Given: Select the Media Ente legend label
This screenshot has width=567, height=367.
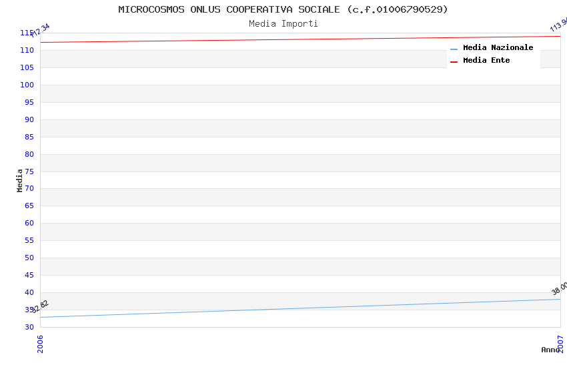Looking at the screenshot, I should click(x=486, y=60).
